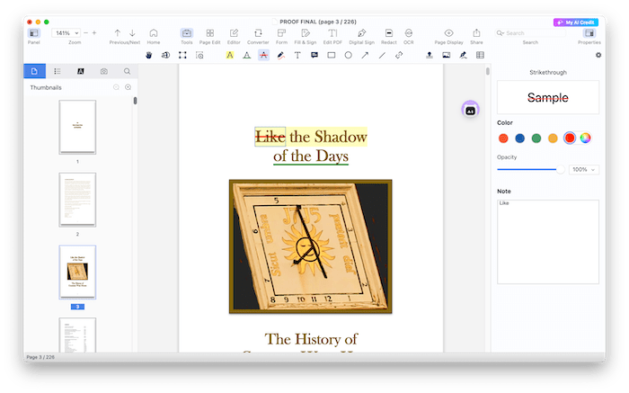The image size is (629, 393).
Task: Select the text box tool
Action: pyautogui.click(x=297, y=56)
